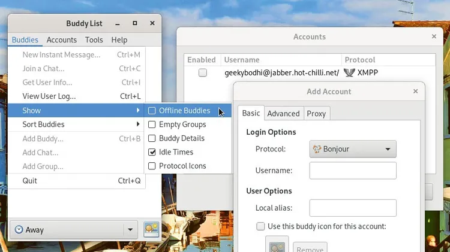Switch to the Basic tab
450x252 pixels.
pyautogui.click(x=251, y=113)
